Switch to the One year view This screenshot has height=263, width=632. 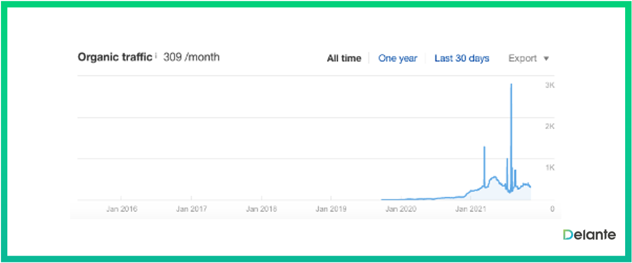pos(397,58)
